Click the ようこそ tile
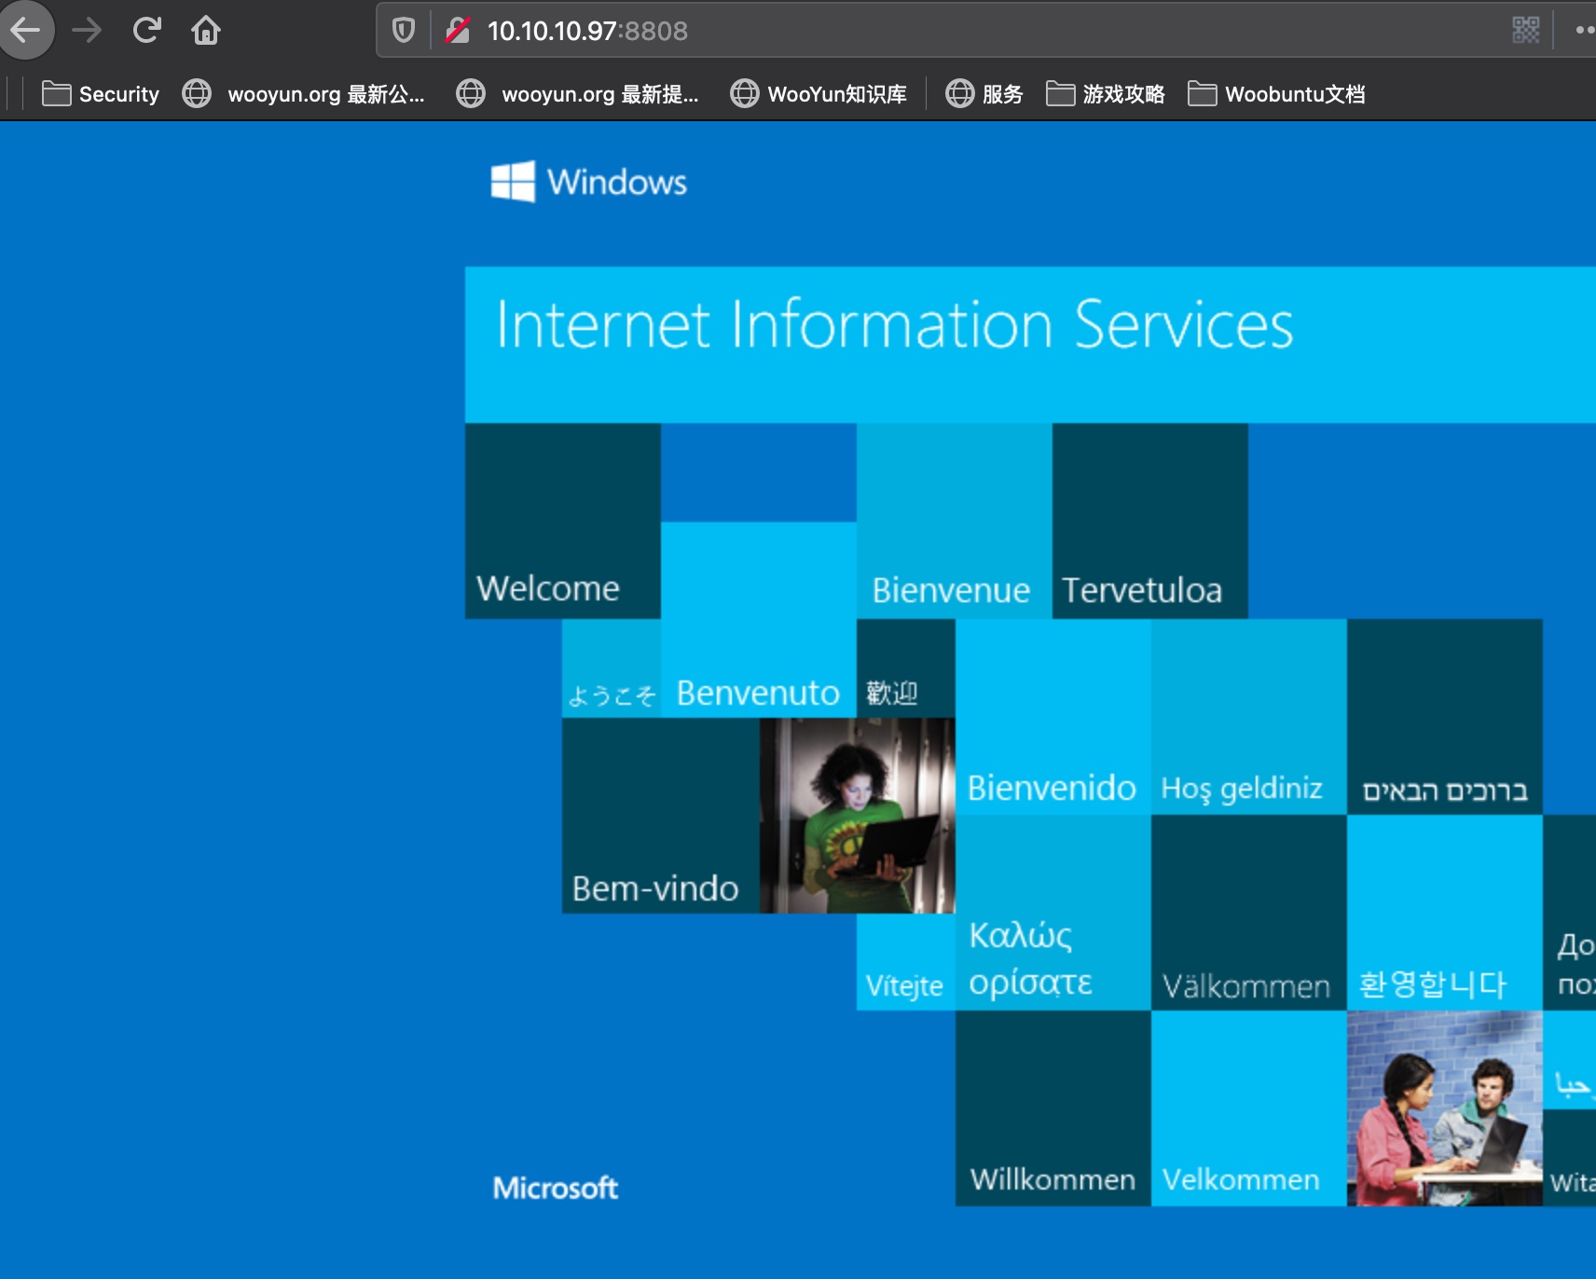The width and height of the screenshot is (1596, 1279). pyautogui.click(x=612, y=668)
